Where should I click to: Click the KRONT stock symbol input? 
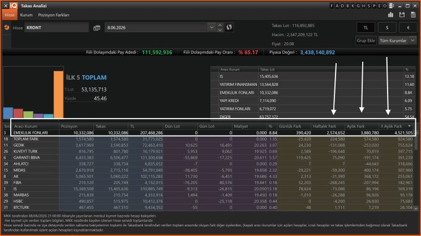point(57,28)
